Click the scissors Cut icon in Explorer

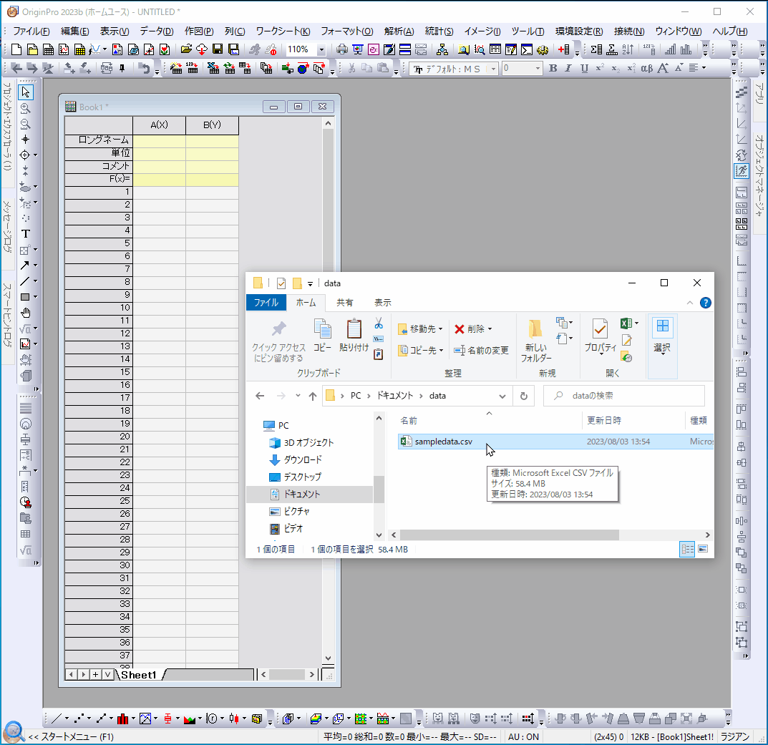379,323
